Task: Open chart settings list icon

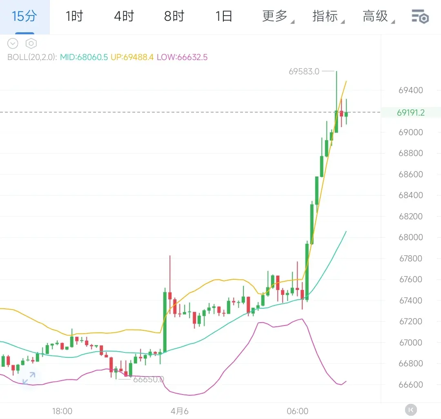Action: click(x=420, y=17)
